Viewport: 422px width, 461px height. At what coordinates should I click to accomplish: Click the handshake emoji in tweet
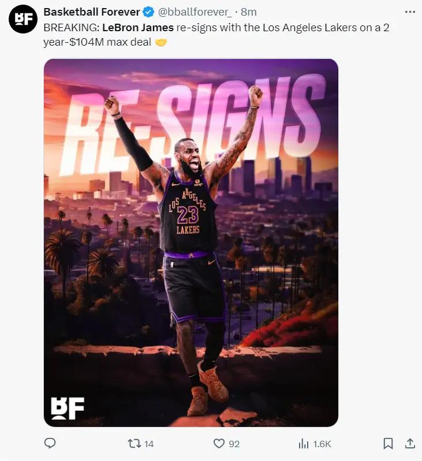tap(160, 43)
